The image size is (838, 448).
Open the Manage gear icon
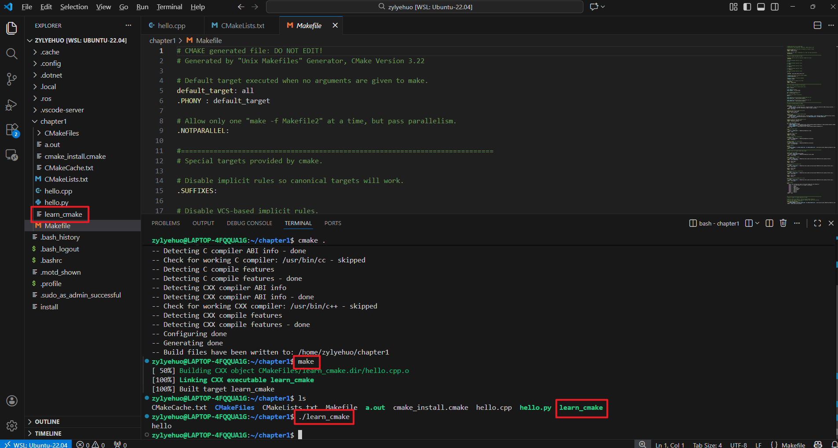click(12, 426)
